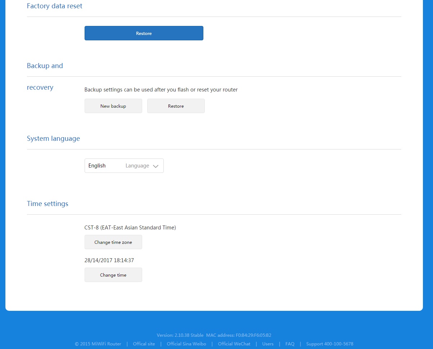Open the System language dropdown
This screenshot has height=349, width=433.
pyautogui.click(x=124, y=166)
